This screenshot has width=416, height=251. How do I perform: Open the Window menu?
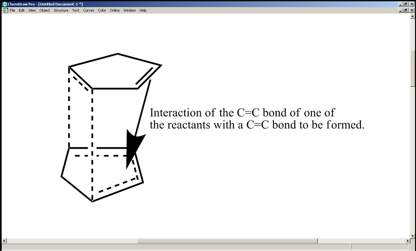click(x=129, y=10)
